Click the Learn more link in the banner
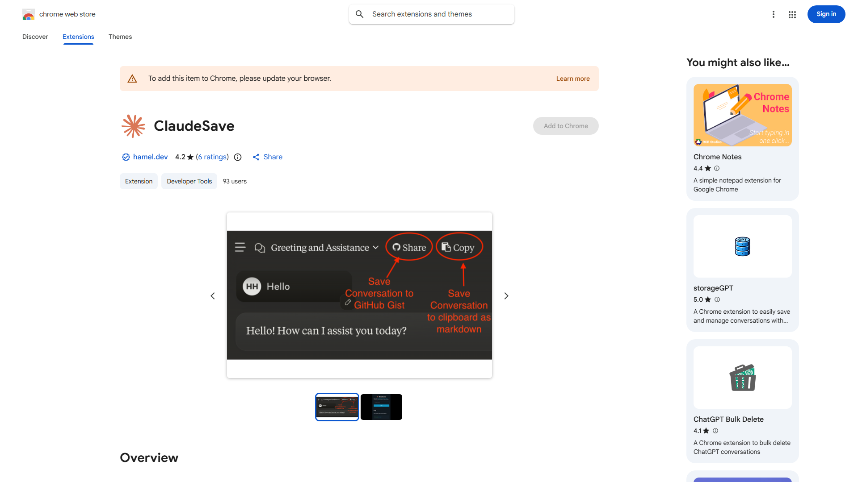The height and width of the screenshot is (482, 858). pyautogui.click(x=572, y=78)
